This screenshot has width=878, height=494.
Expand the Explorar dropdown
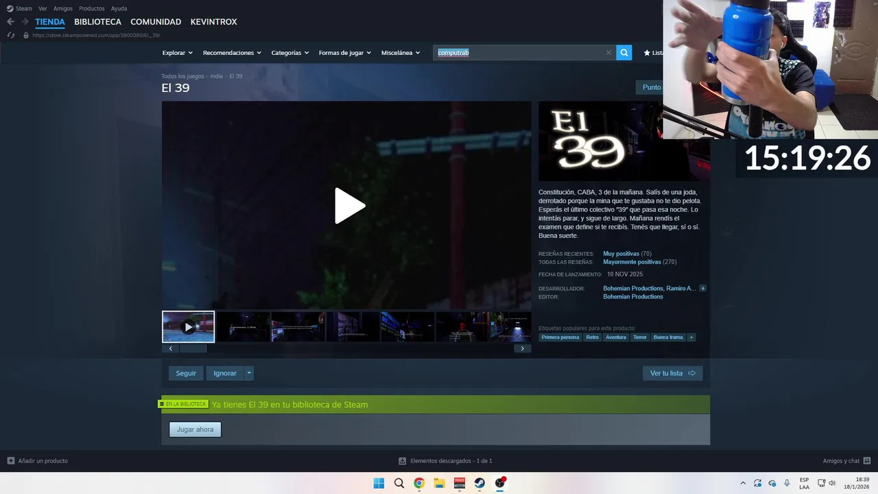click(x=177, y=53)
